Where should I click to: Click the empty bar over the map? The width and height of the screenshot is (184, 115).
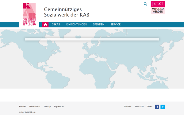pos(92,39)
